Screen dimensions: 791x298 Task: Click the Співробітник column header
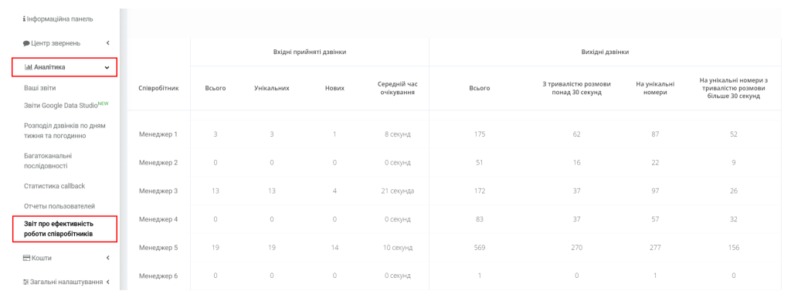coord(158,88)
